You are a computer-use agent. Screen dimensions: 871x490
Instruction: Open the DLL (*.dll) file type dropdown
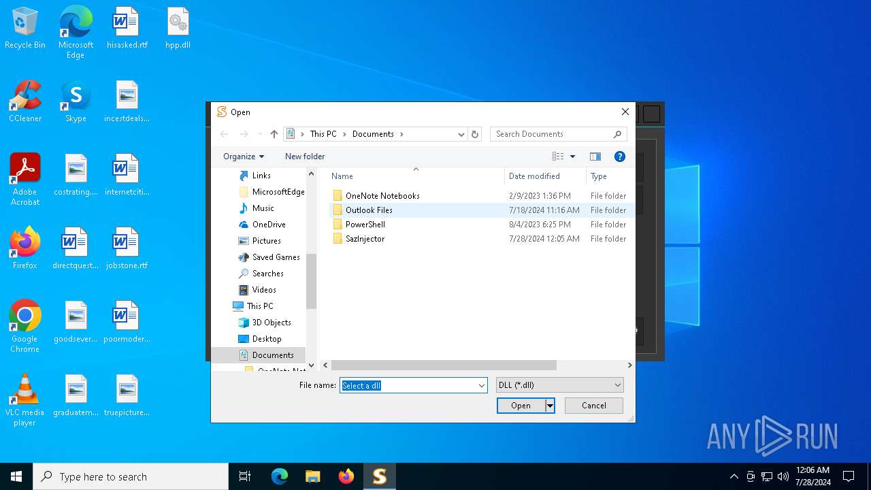pos(559,385)
